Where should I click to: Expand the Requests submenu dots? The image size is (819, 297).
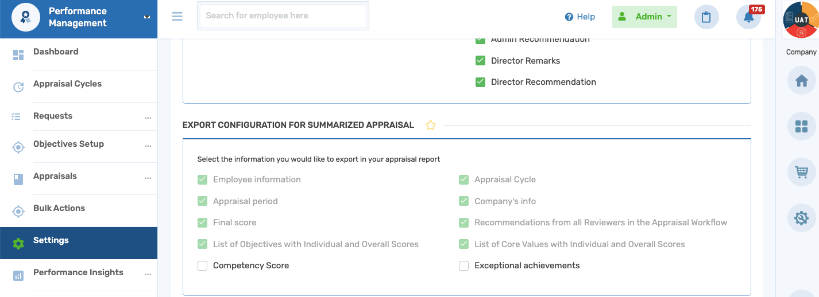[x=148, y=118]
